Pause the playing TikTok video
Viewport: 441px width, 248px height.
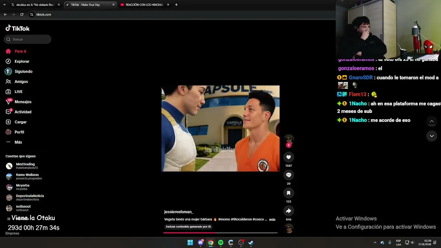220,128
